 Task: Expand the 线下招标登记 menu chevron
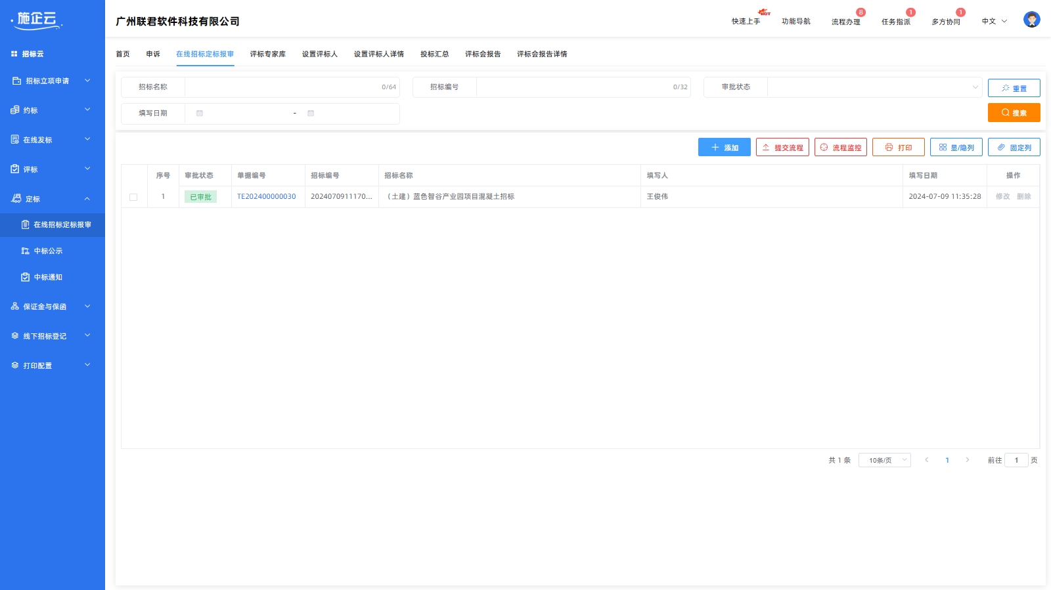87,335
